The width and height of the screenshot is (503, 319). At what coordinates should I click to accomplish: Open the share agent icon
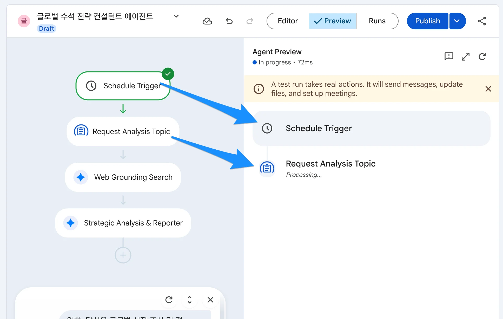pyautogui.click(x=482, y=21)
